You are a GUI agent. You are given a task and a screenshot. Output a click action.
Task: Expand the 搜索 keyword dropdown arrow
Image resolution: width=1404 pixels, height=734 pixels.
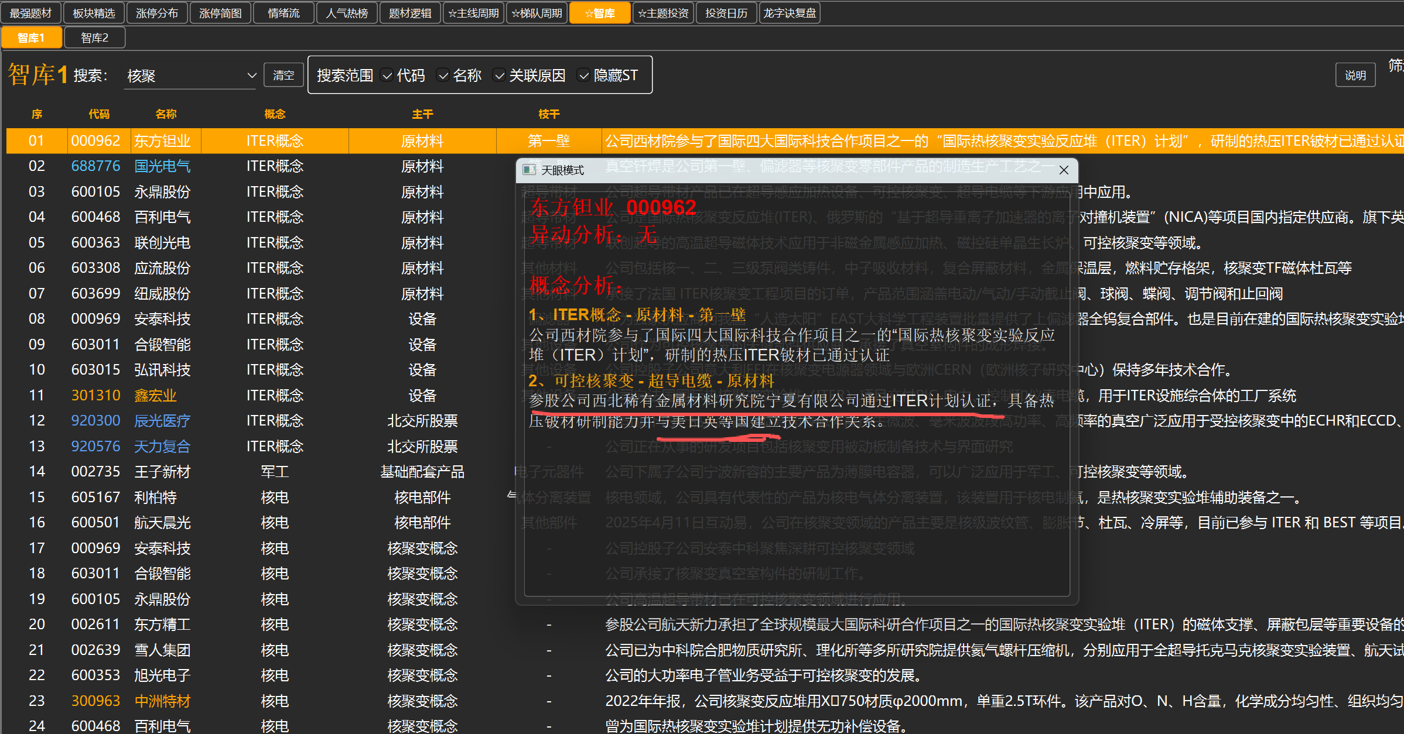click(x=251, y=76)
